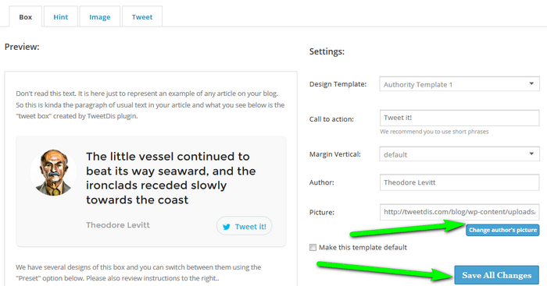Click the Twitter bird icon in preview
Screen dimensions: 547x286
pyautogui.click(x=227, y=227)
